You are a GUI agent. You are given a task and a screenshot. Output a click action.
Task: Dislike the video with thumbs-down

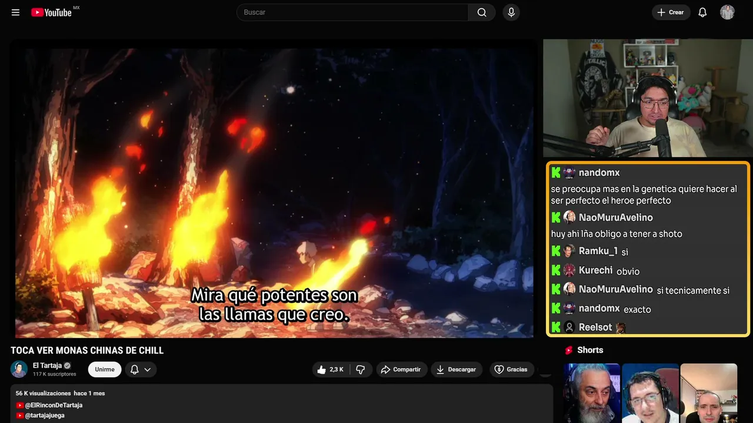click(x=361, y=370)
